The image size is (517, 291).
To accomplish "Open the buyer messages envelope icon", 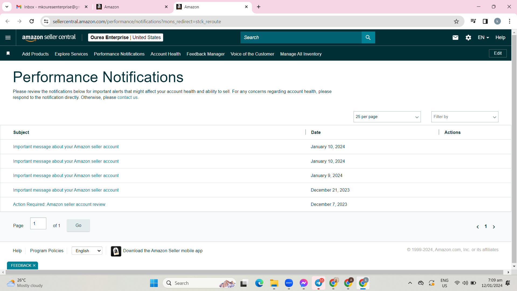I will [455, 37].
